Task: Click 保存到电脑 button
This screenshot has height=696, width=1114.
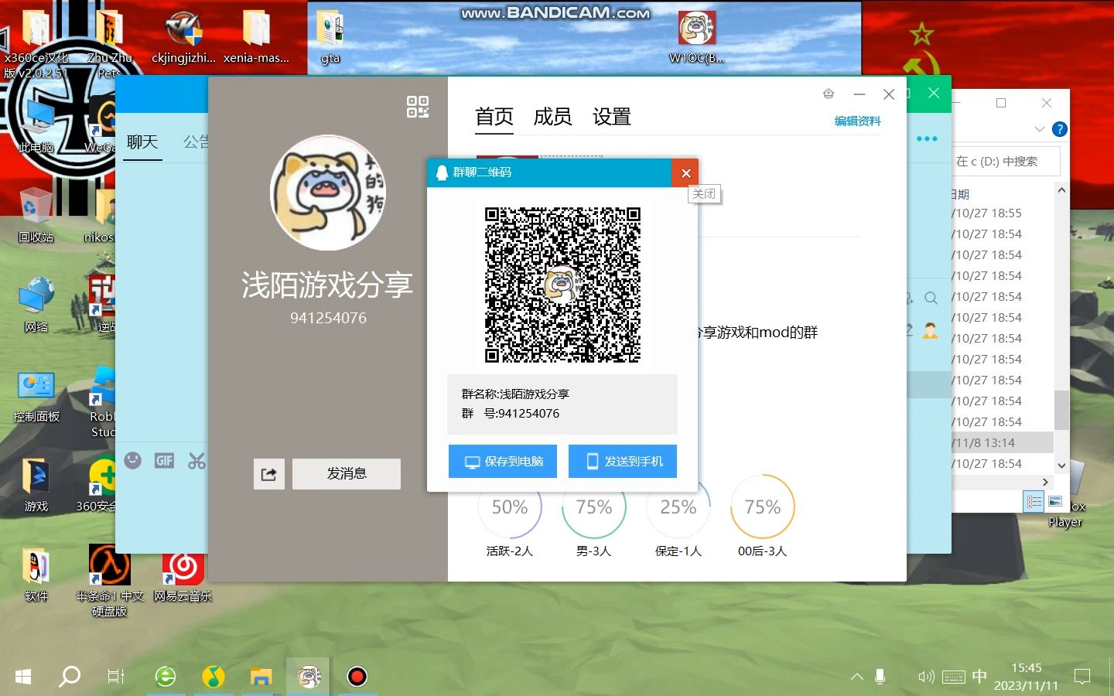Action: 503,461
